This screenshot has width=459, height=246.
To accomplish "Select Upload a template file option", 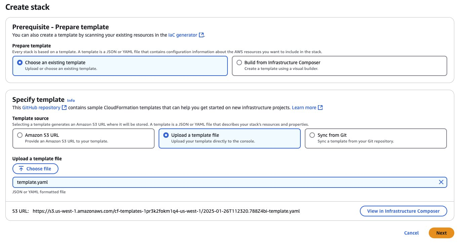I will click(166, 135).
